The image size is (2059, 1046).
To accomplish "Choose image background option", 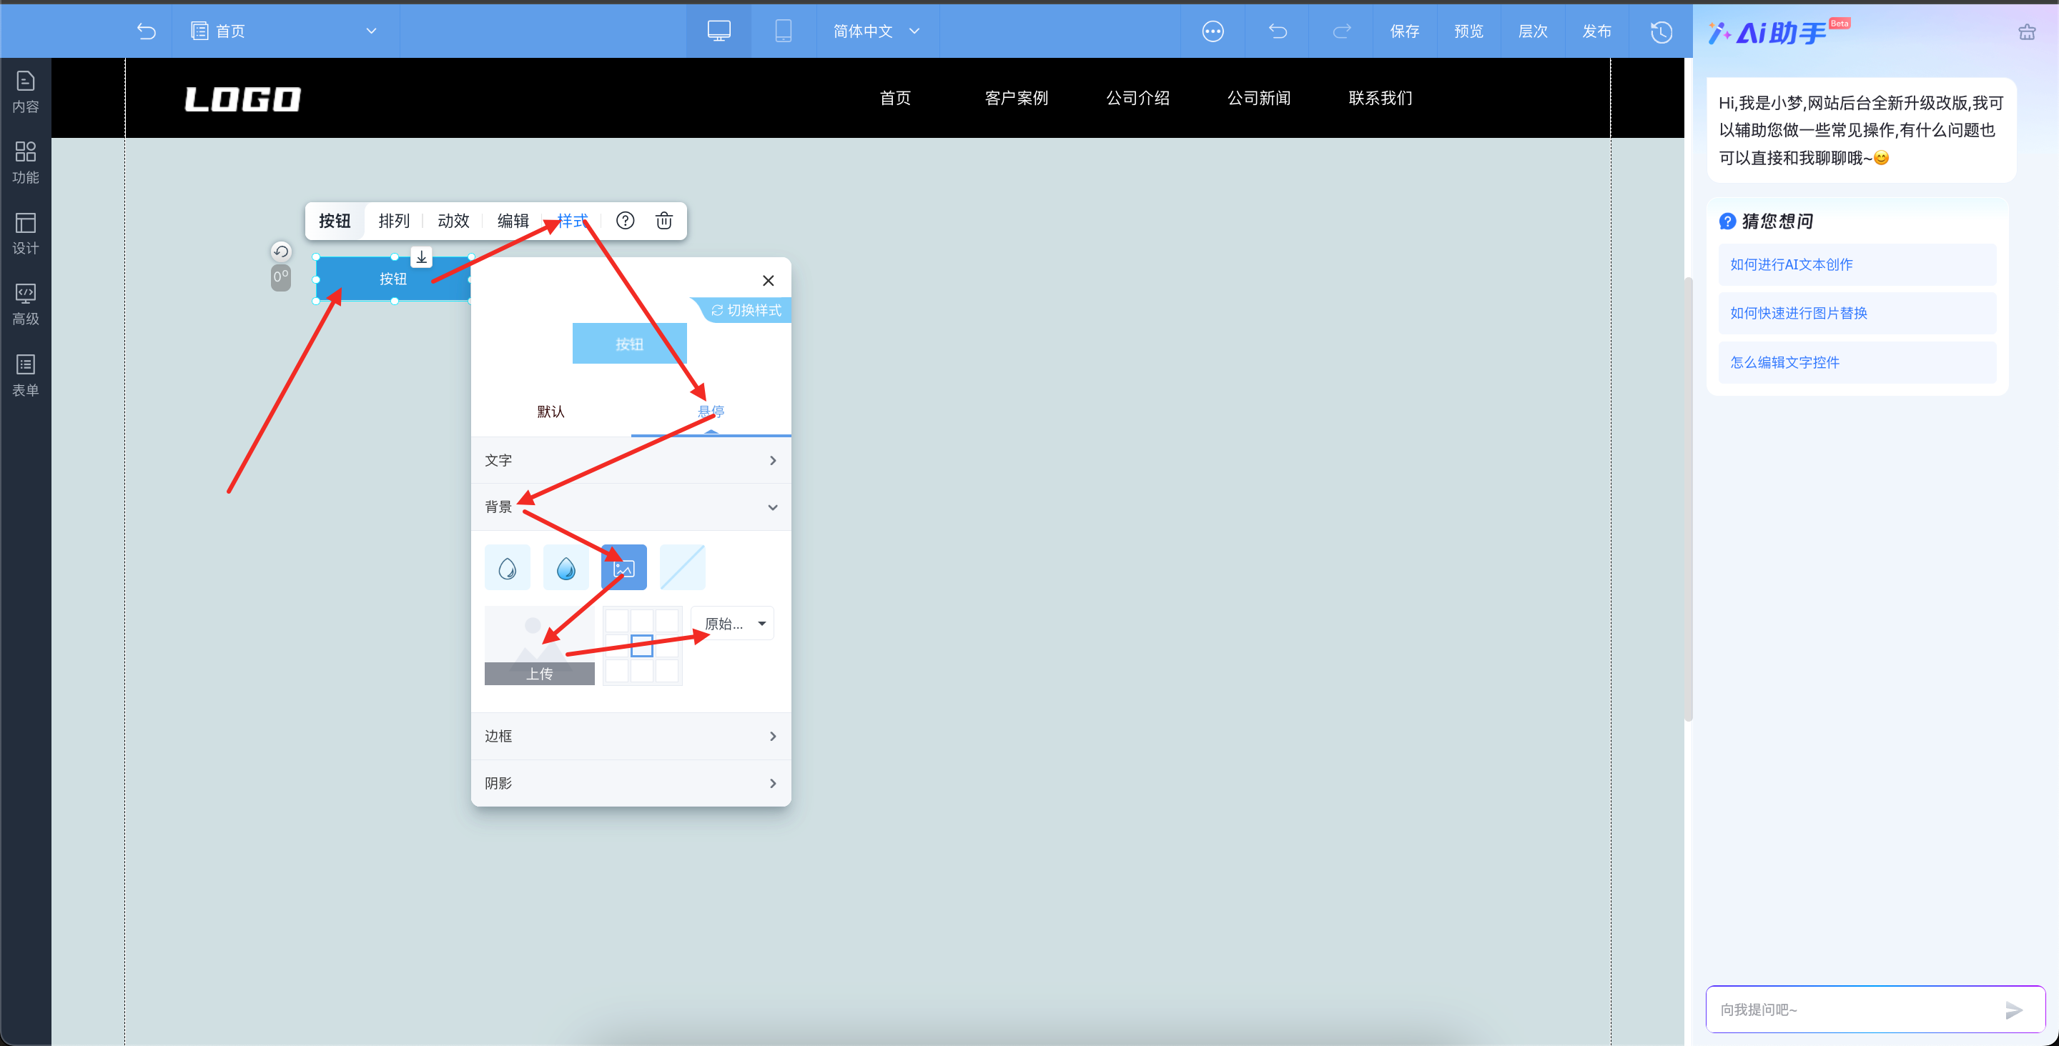I will click(624, 568).
